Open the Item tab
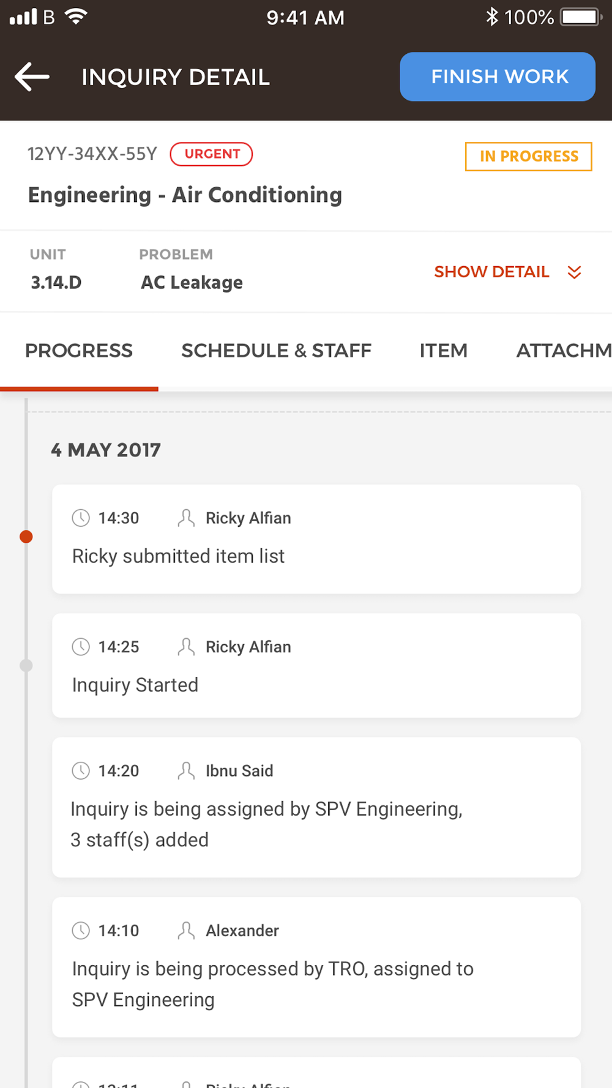 coord(443,351)
